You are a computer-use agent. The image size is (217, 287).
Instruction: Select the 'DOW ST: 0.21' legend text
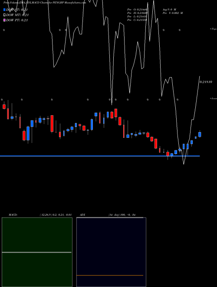17,10
